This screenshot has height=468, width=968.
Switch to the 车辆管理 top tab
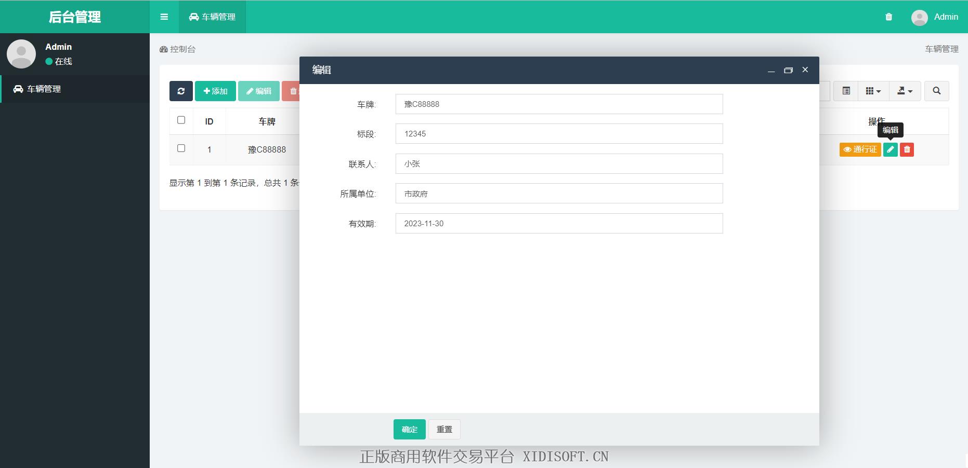point(213,17)
